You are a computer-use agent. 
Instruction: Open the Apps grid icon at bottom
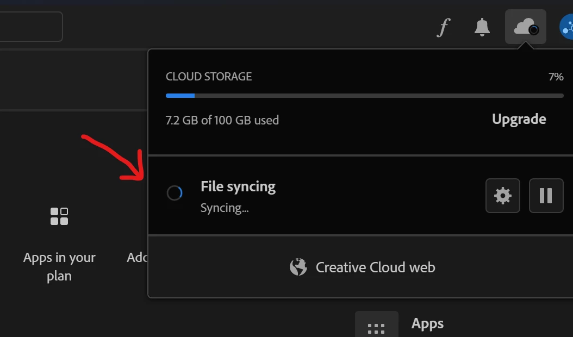point(376,325)
